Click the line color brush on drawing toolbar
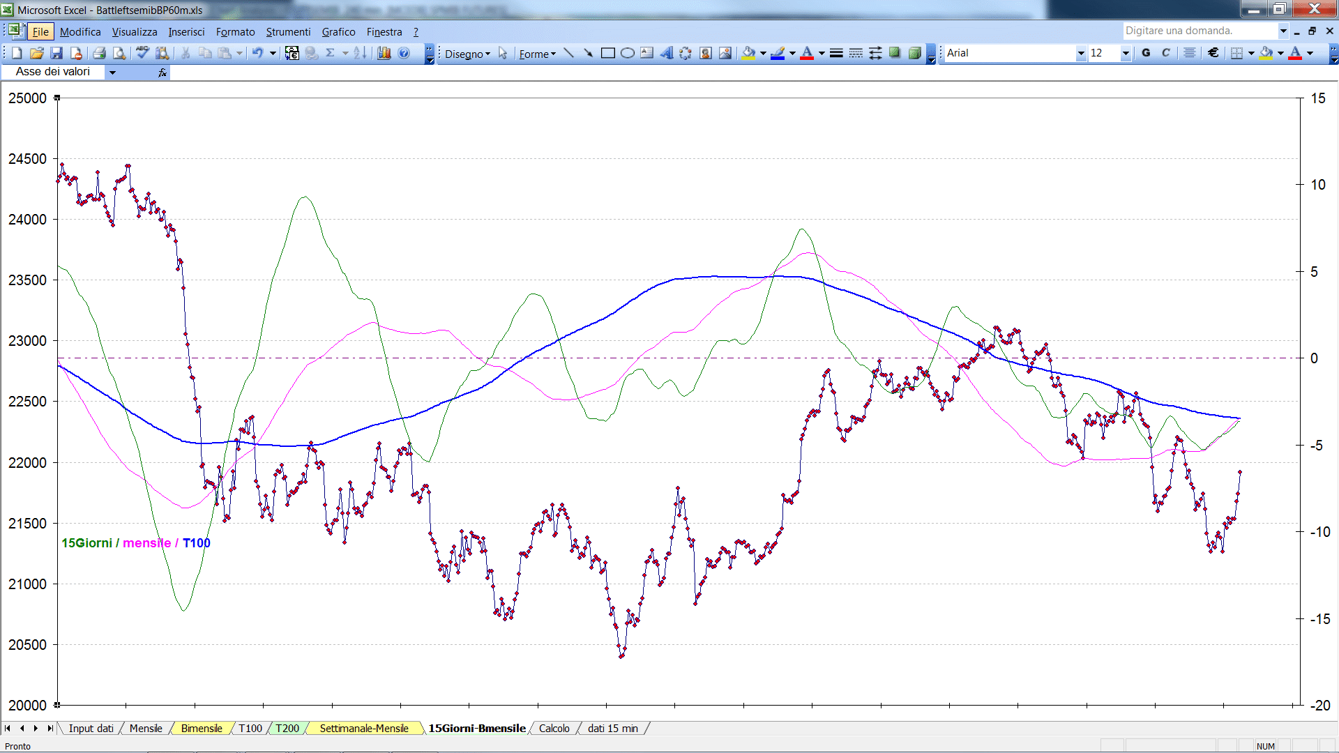 778,53
